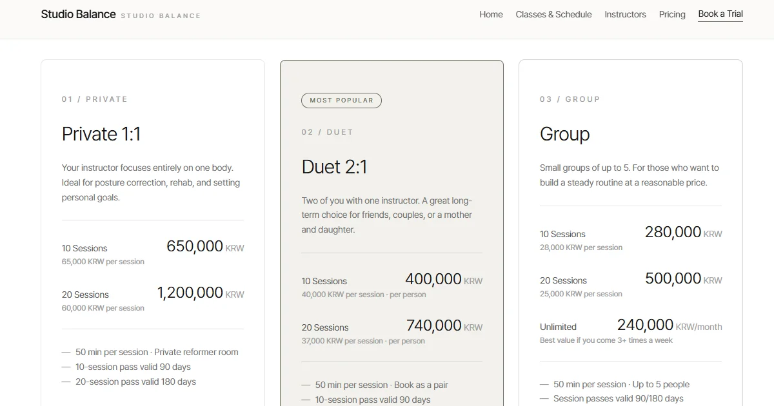Click the Studio Balance logo
The height and width of the screenshot is (406, 774).
(x=78, y=14)
